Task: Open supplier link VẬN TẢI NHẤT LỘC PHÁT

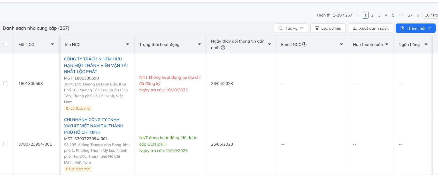Action: [x=96, y=65]
